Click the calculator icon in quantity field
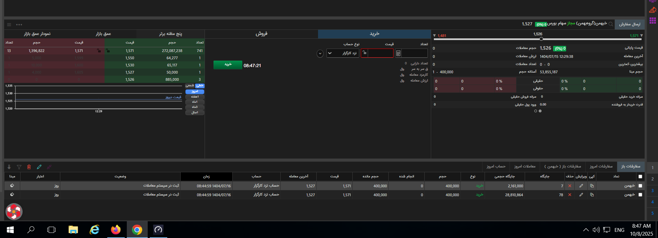 click(x=398, y=53)
